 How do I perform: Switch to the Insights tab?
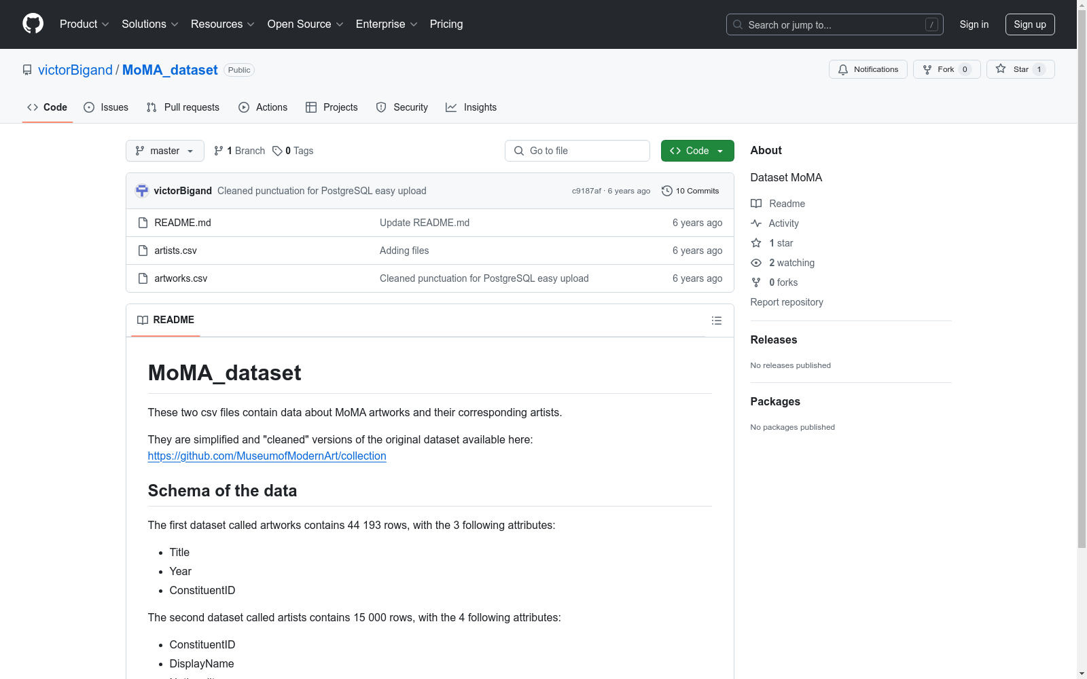[x=471, y=107]
